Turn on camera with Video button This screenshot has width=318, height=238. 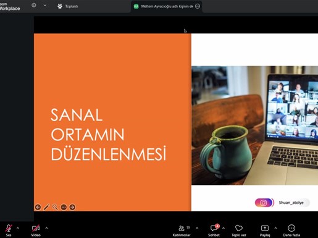point(36,230)
